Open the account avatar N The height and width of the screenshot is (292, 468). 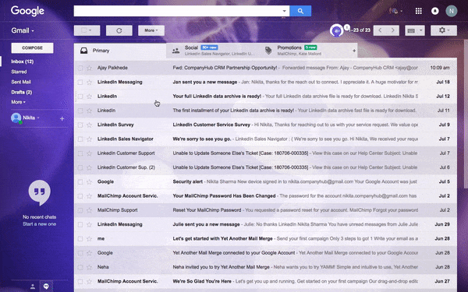(x=452, y=11)
